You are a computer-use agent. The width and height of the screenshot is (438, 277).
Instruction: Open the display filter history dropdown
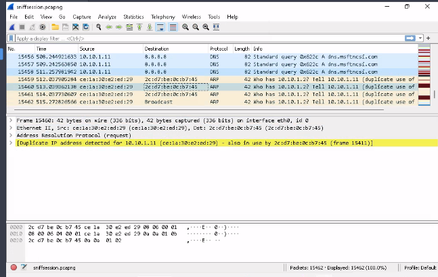click(x=420, y=39)
